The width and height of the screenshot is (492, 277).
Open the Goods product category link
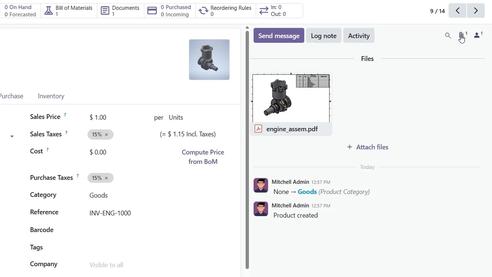tap(307, 192)
